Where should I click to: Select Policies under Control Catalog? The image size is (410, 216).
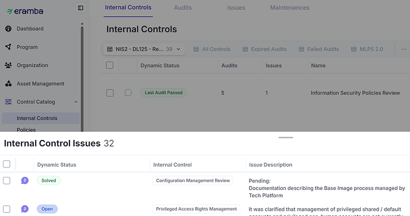[26, 129]
